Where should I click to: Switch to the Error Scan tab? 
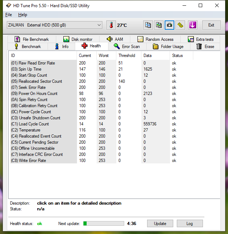click(127, 47)
